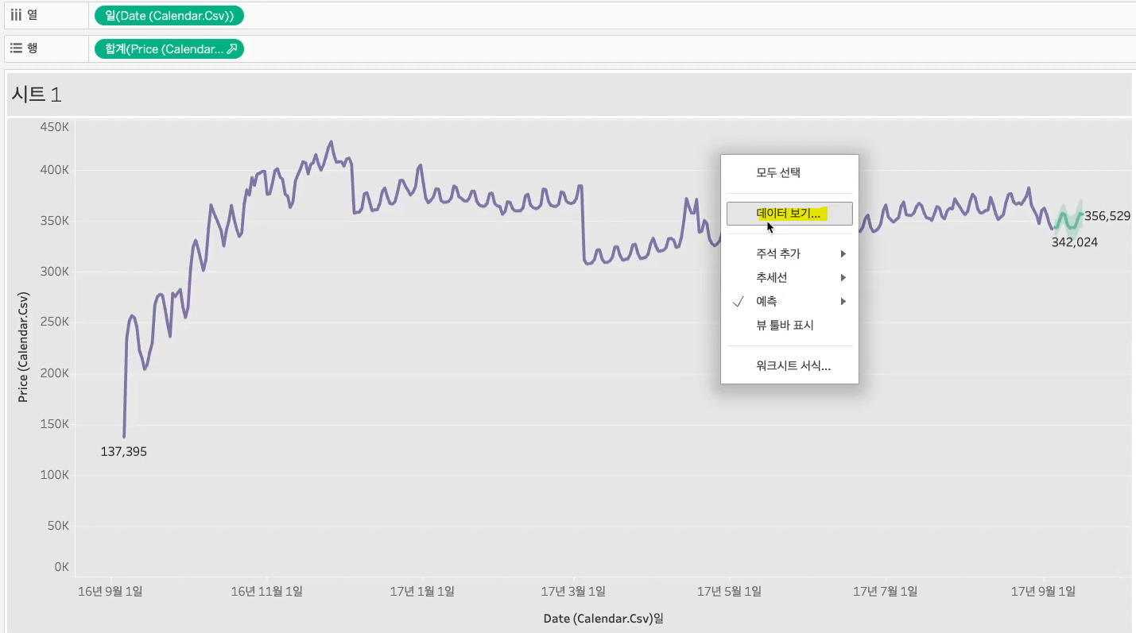Select the 합계(Price (Calendar... pill
The image size is (1136, 633).
pyautogui.click(x=169, y=49)
